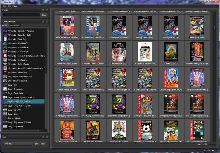Screen dimensions: 220x153
Task: Click the playlist list horizontal scrollbar
Action: (x=21, y=131)
